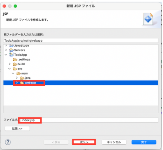The height and width of the screenshot is (150, 163).
Task: Select the Servers folder icon
Action: click(x=11, y=50)
